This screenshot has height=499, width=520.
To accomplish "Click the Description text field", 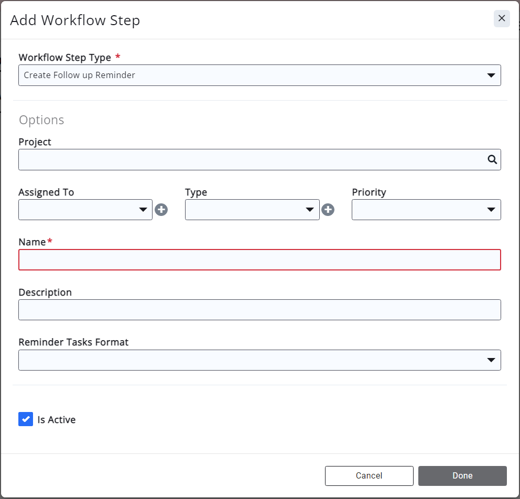I will coord(259,310).
